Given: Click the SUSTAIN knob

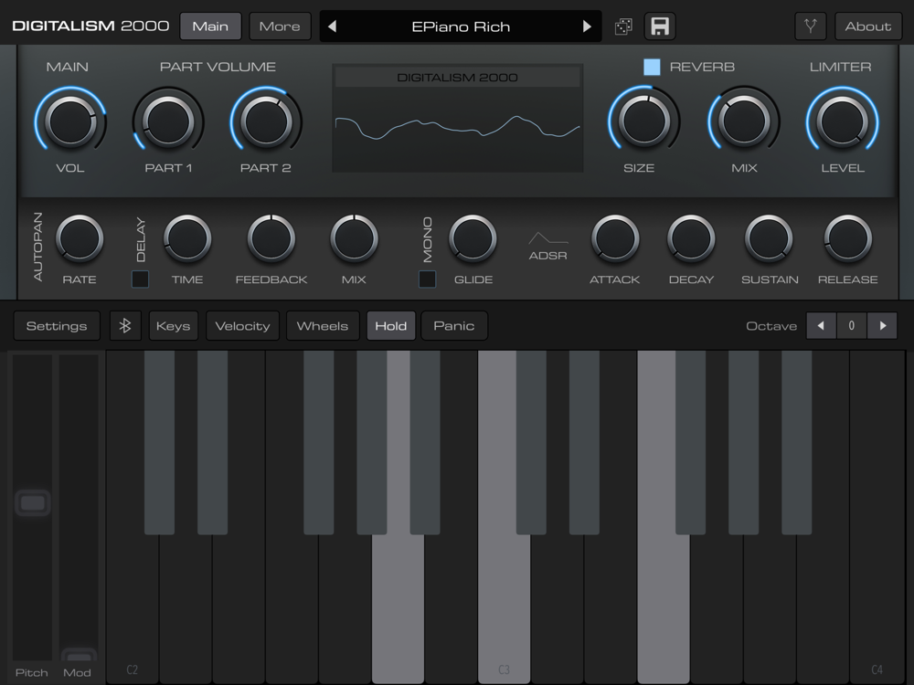Looking at the screenshot, I should point(769,238).
